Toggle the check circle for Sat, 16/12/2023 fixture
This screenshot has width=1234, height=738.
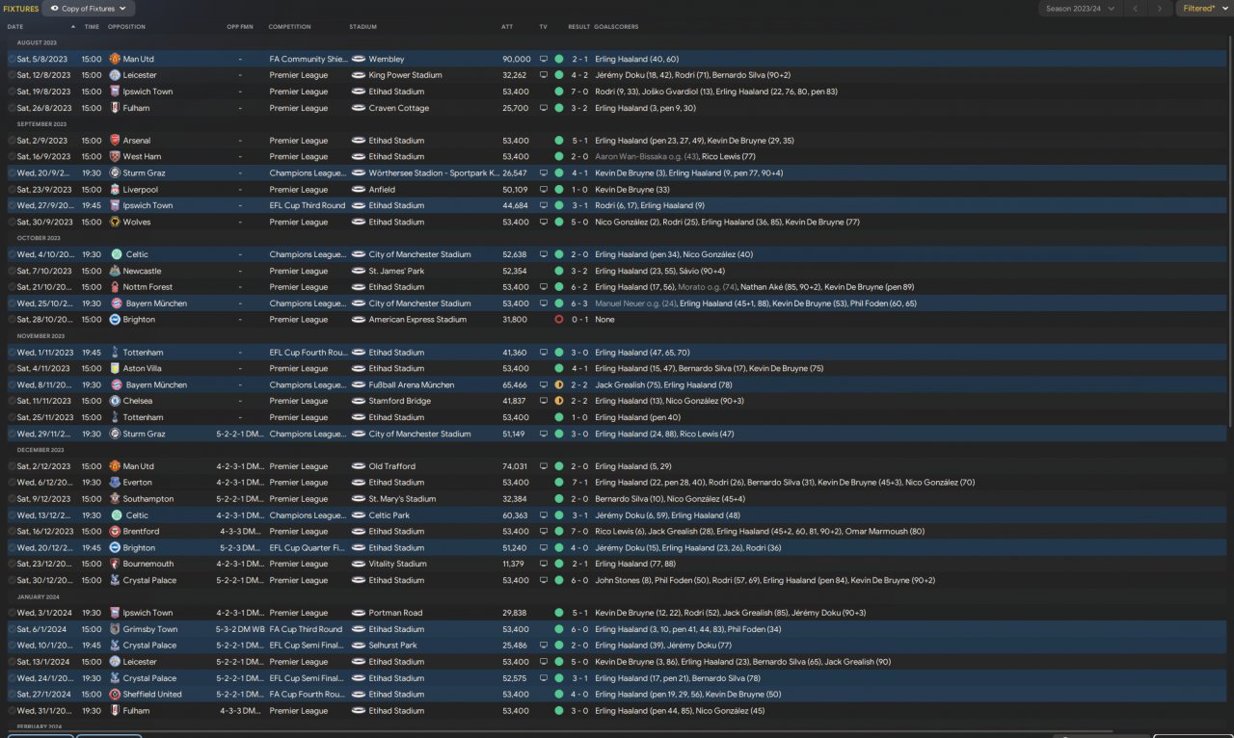[12, 532]
